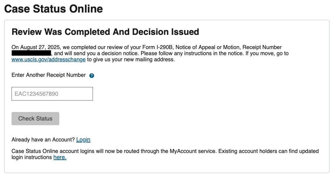Open the www.uscis.gov/addresschange link

[x=48, y=60]
